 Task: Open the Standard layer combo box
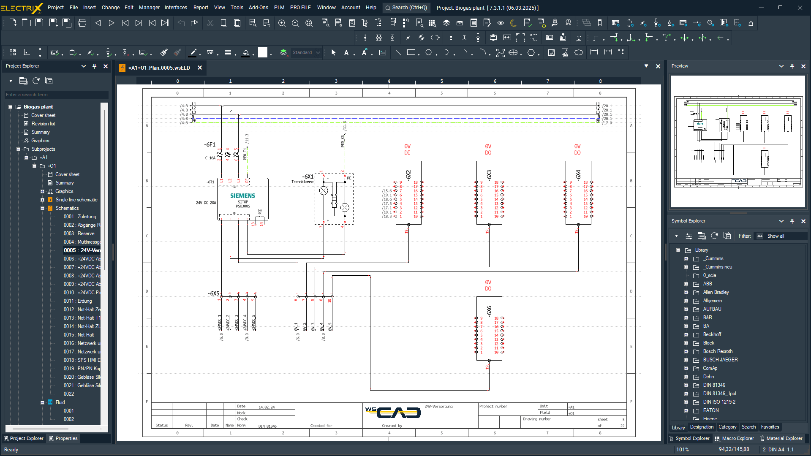306,52
